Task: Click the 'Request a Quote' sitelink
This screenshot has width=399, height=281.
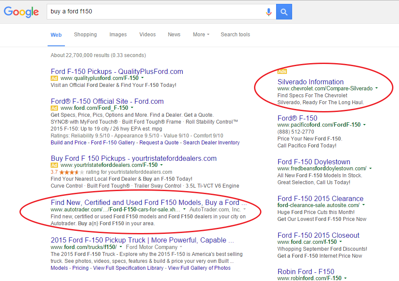Action: point(159,143)
